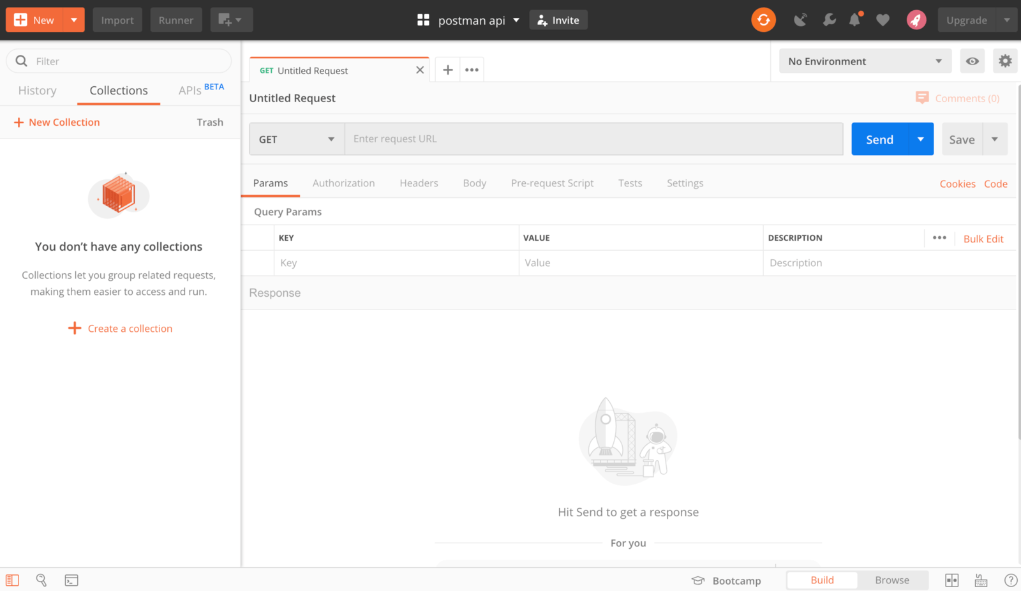
Task: Open Find and Replace via magnifier icon
Action: (x=41, y=580)
